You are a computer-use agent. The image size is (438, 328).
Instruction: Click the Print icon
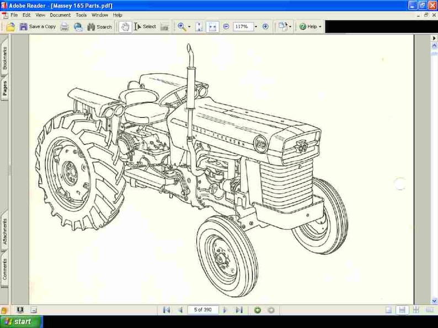coord(65,27)
